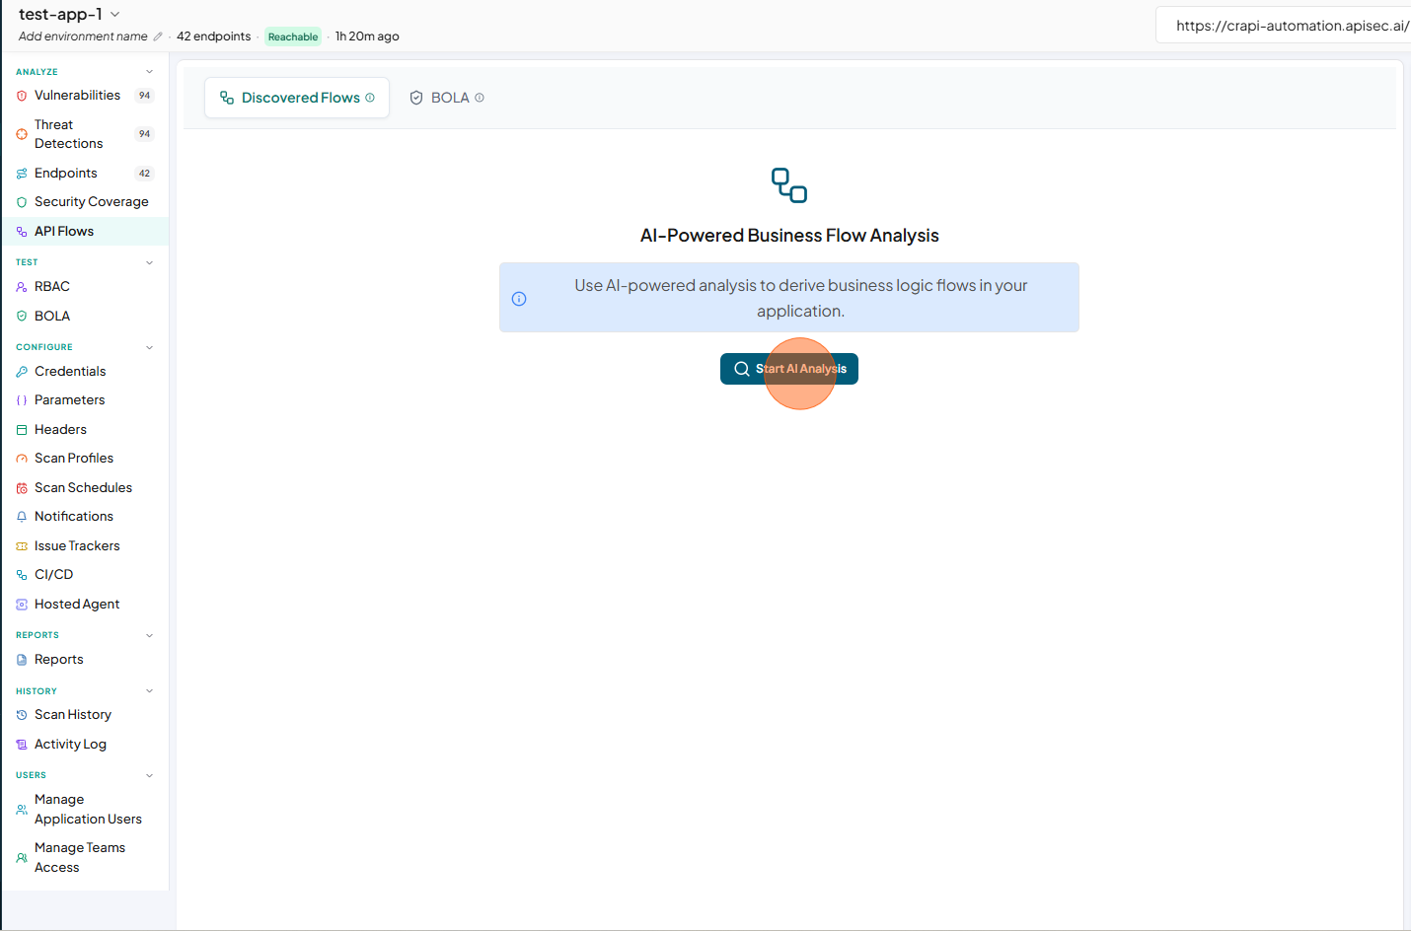Click the Vulnerabilities shield icon in sidebar
This screenshot has height=931, width=1411.
tap(22, 96)
